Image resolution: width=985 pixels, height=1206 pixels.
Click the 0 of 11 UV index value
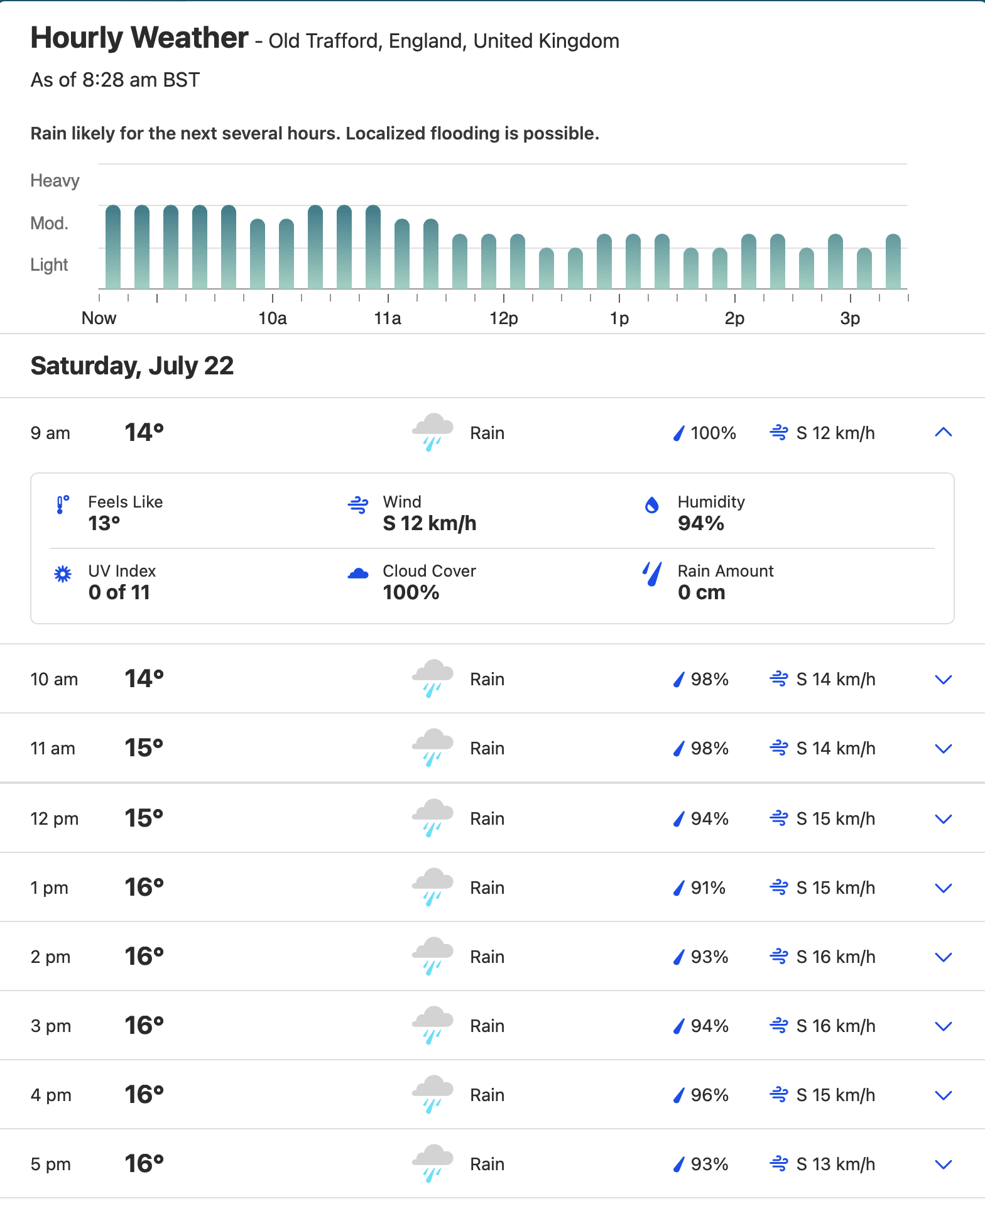coord(119,592)
